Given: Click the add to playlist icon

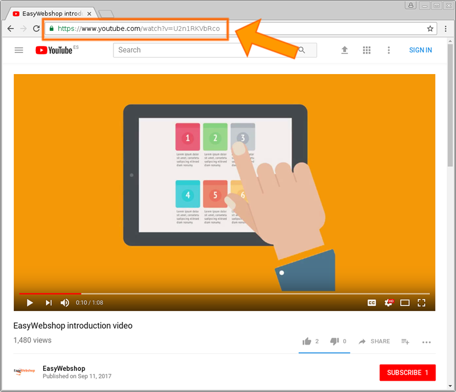Looking at the screenshot, I should click(x=405, y=341).
